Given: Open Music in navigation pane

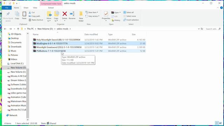Looking at the screenshot, I should tap(12, 51).
